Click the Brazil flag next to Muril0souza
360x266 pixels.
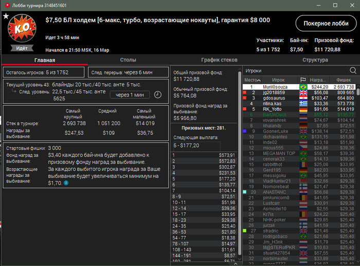pyautogui.click(x=303, y=87)
